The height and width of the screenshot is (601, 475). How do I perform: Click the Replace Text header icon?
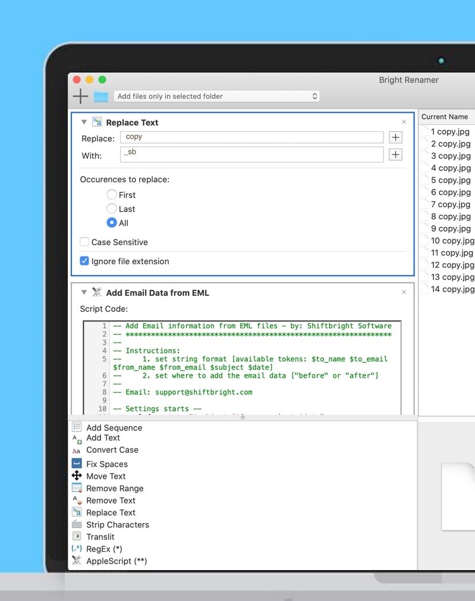[x=97, y=122]
